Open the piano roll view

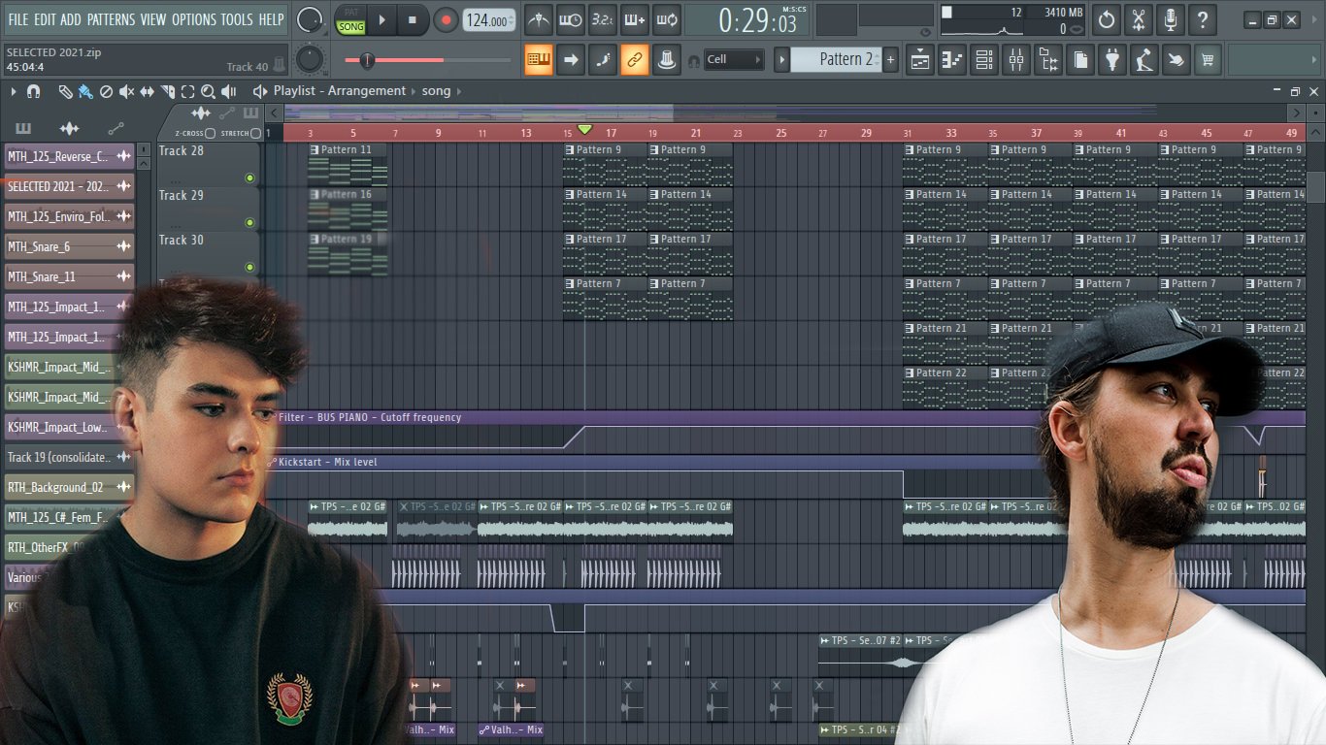point(952,59)
